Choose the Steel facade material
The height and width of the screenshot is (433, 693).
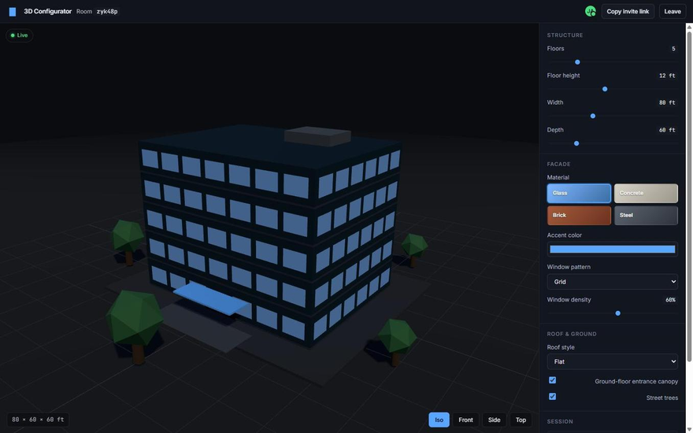[646, 215]
